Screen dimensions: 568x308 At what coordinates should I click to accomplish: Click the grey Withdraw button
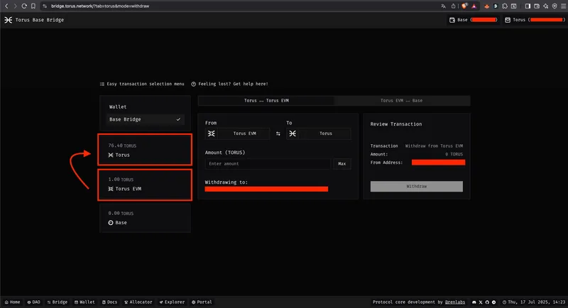[416, 186]
